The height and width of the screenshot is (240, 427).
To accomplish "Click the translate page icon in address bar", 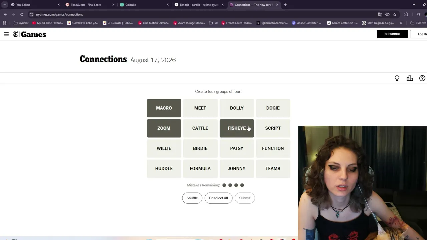I will point(380,14).
